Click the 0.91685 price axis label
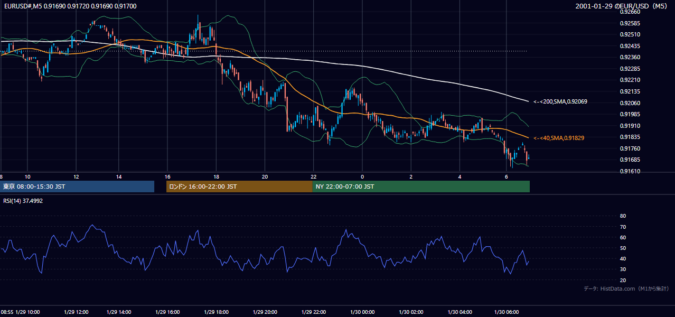 point(630,160)
